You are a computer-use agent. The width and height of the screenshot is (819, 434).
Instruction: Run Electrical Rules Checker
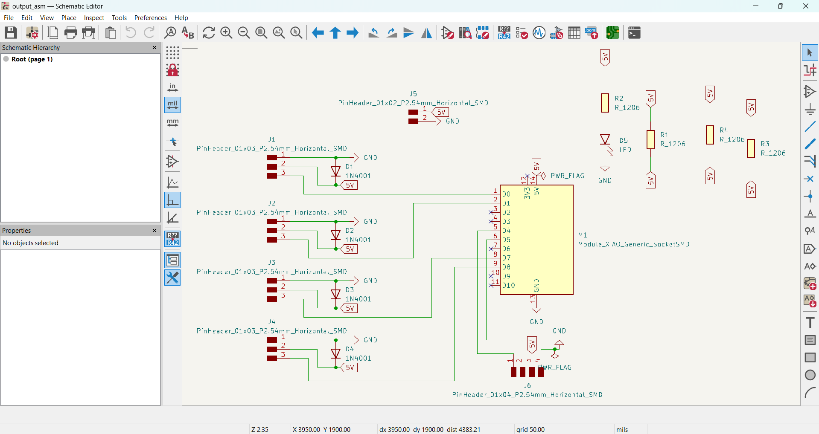click(522, 32)
